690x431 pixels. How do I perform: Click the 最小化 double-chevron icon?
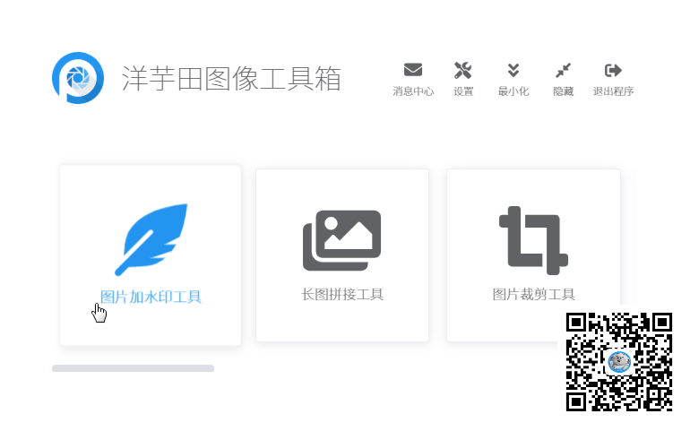click(x=513, y=70)
